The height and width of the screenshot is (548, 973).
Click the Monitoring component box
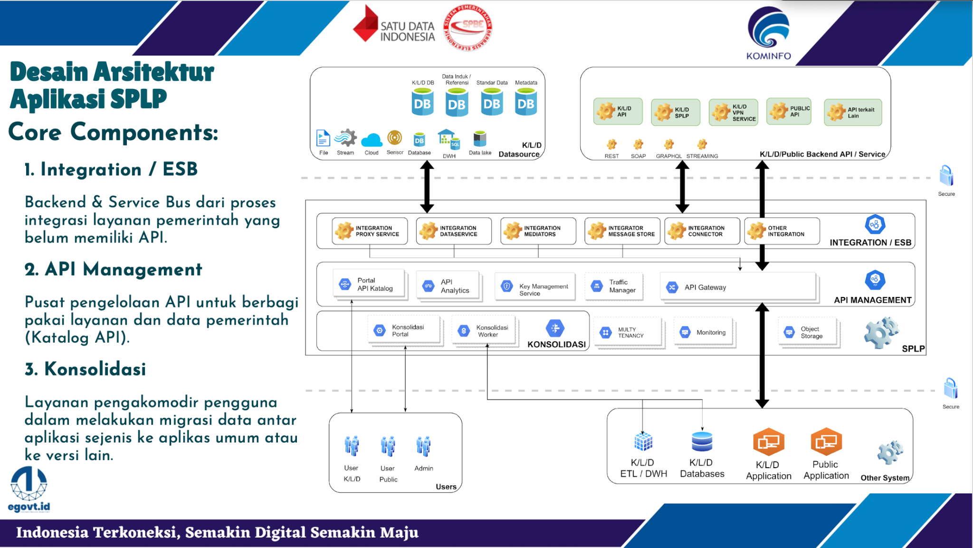(704, 332)
